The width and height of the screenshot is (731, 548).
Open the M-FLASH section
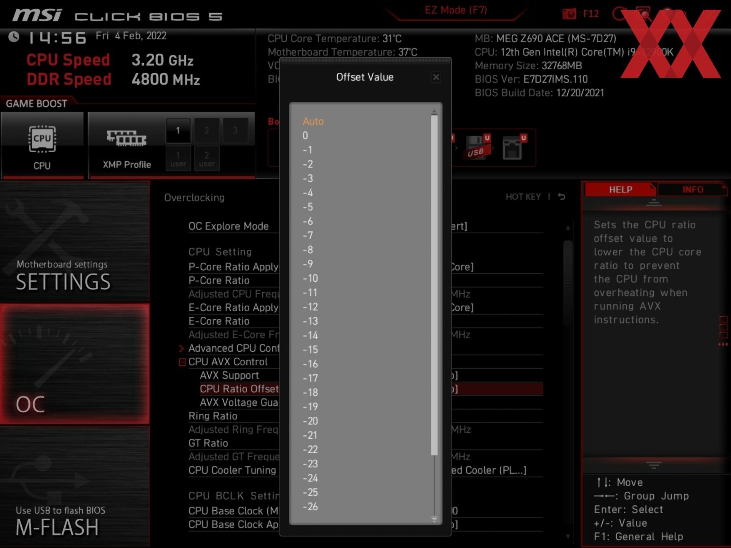[75, 487]
